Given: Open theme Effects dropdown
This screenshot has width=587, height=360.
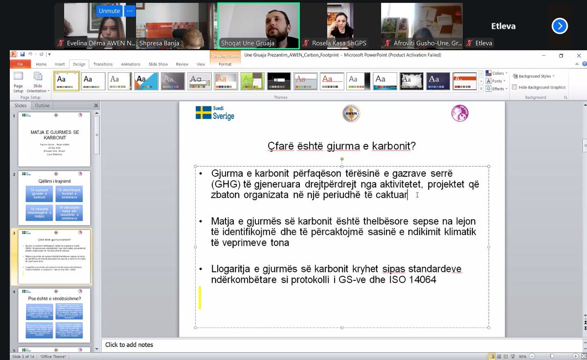Looking at the screenshot, I should [x=497, y=89].
